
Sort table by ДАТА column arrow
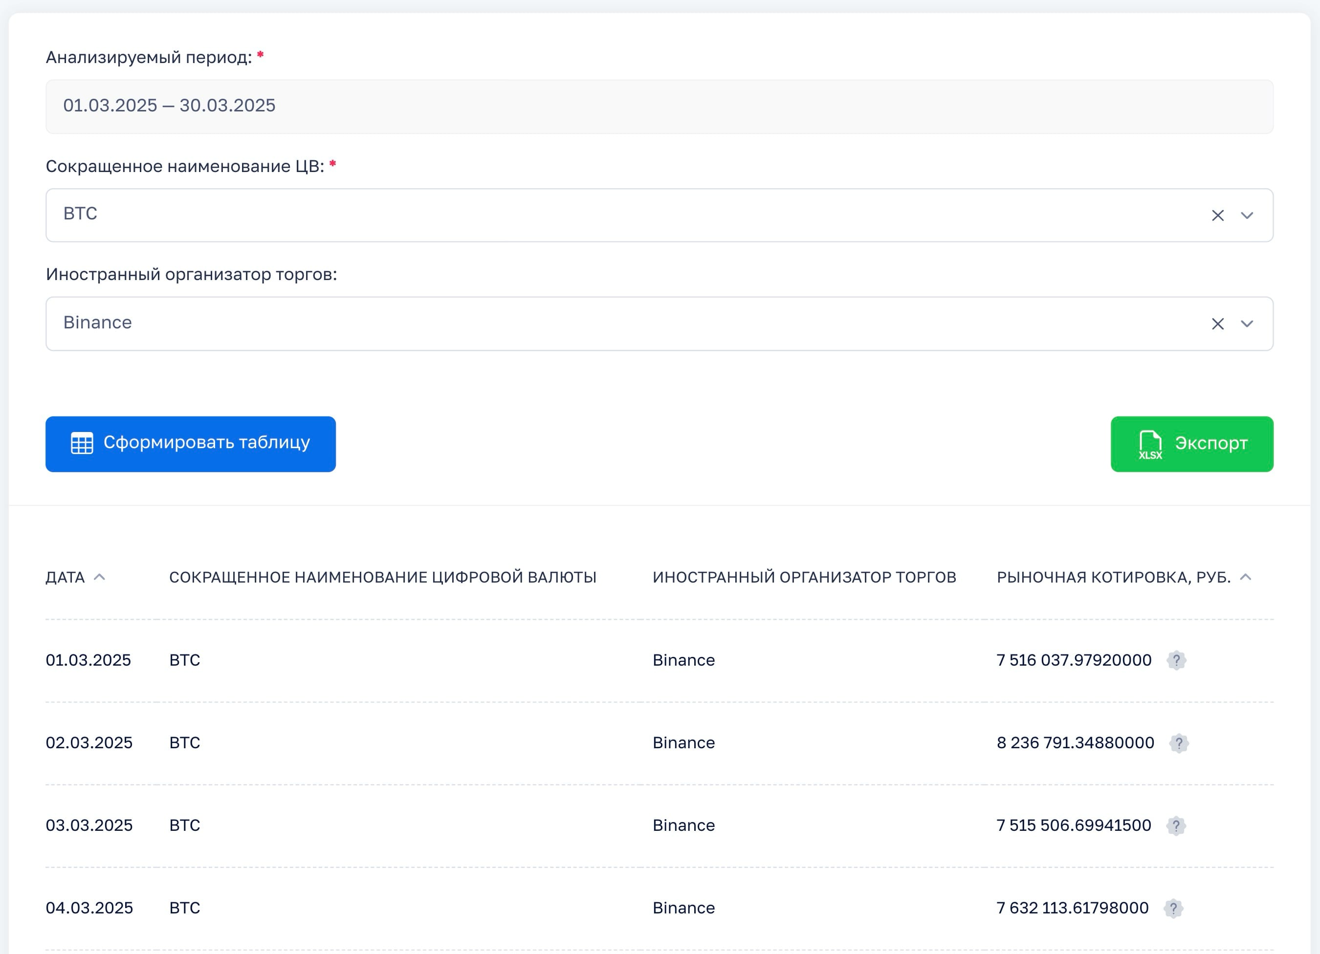100,577
